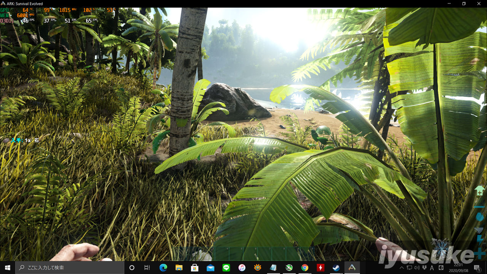Open Microsoft Store from the taskbar
The height and width of the screenshot is (274, 487).
[x=195, y=268]
